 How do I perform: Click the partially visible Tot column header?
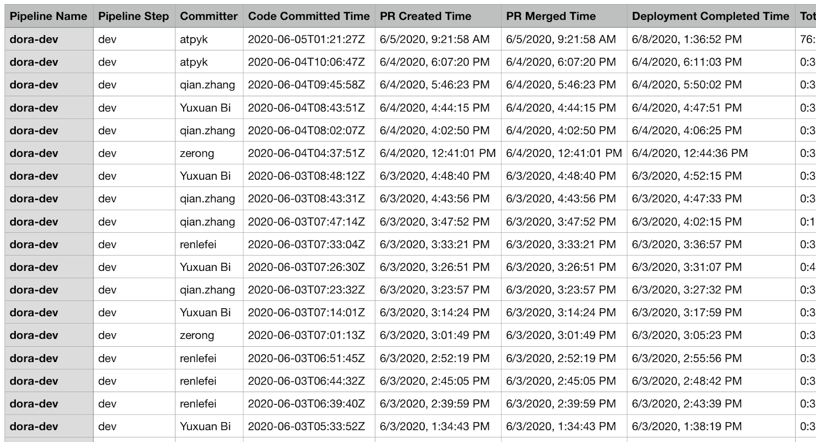coord(807,16)
